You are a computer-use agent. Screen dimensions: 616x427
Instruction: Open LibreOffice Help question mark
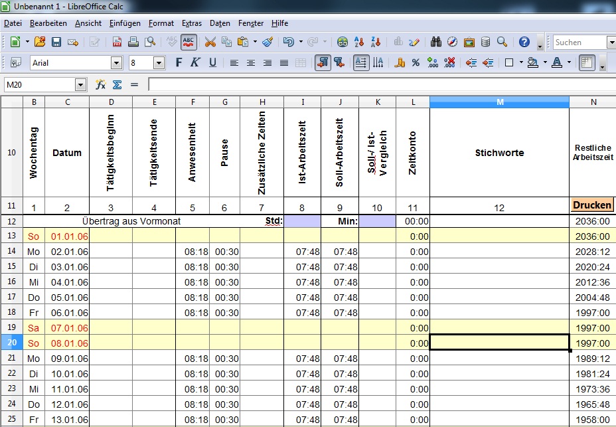click(524, 42)
